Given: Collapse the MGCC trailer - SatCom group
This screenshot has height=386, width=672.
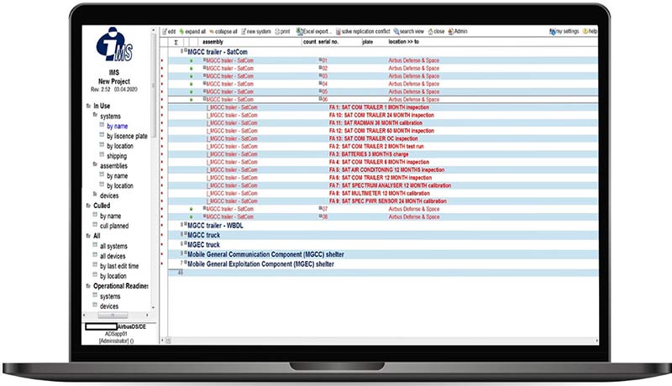Looking at the screenshot, I should pyautogui.click(x=183, y=51).
